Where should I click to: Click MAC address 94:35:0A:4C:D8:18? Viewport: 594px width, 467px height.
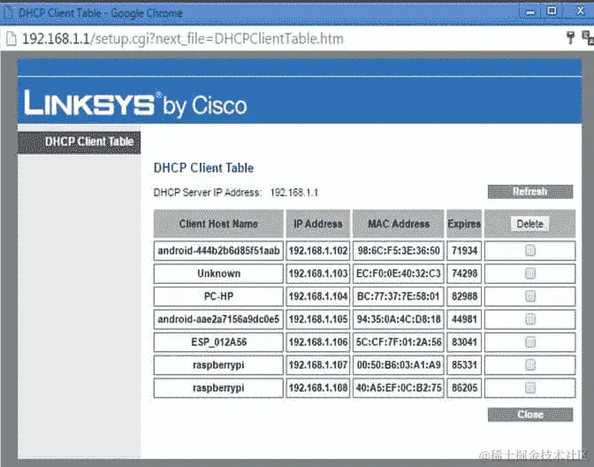(x=399, y=319)
